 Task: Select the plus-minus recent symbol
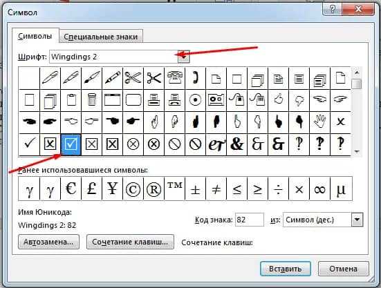click(x=196, y=189)
